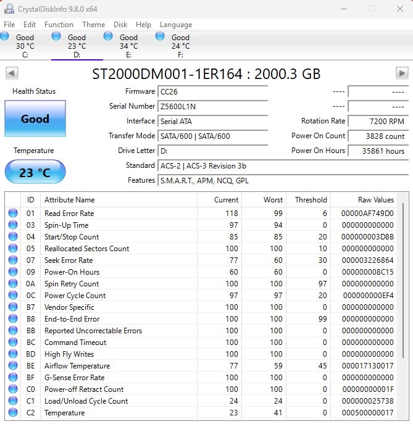Image resolution: width=413 pixels, height=424 pixels.
Task: Click status orb for End-to-End Error
Action: pos(13,318)
